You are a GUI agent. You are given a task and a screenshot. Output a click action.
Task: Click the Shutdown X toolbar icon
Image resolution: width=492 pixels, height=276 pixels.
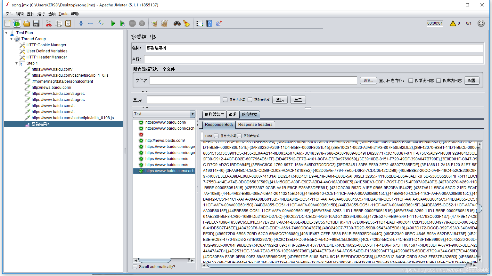[x=142, y=23]
